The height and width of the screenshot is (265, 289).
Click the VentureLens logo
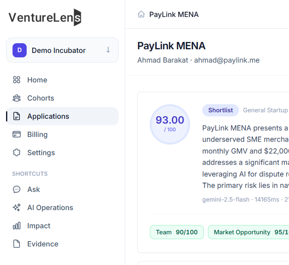coord(45,17)
